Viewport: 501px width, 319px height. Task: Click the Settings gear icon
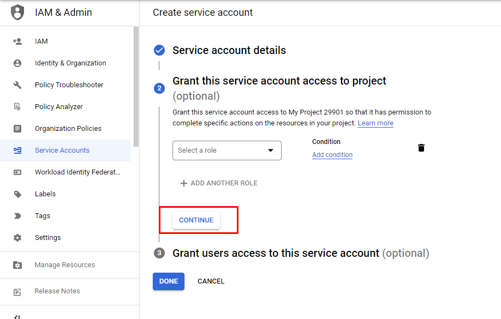(x=17, y=238)
